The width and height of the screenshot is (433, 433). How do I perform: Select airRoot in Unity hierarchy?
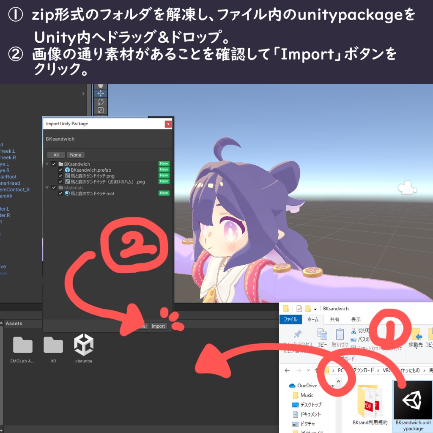(x=8, y=177)
